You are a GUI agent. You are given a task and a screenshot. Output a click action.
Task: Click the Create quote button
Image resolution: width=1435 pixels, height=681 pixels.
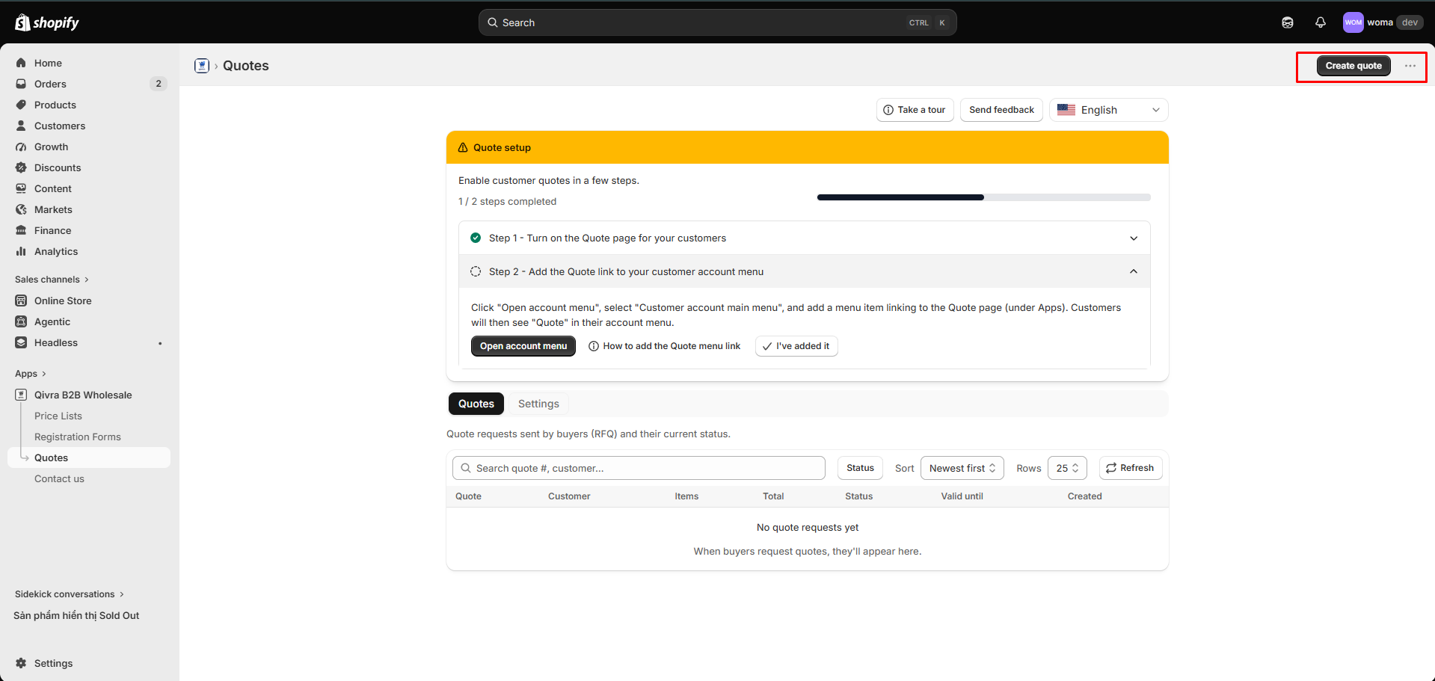coord(1353,66)
